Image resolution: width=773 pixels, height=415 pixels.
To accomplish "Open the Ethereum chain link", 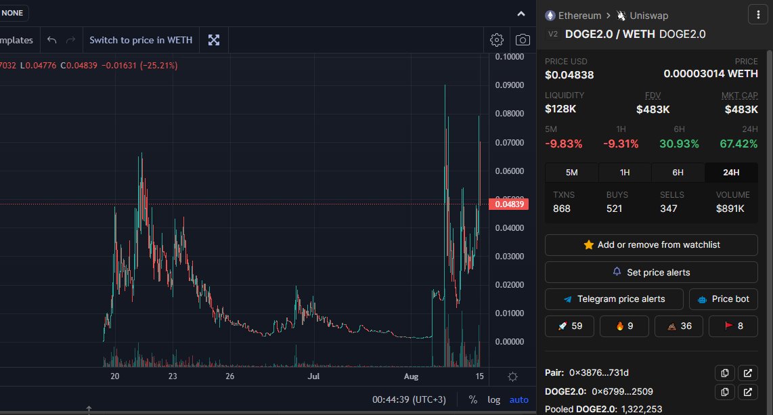I will 579,16.
